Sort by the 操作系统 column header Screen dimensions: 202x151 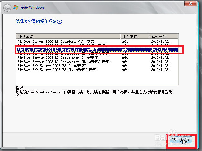click(68, 37)
